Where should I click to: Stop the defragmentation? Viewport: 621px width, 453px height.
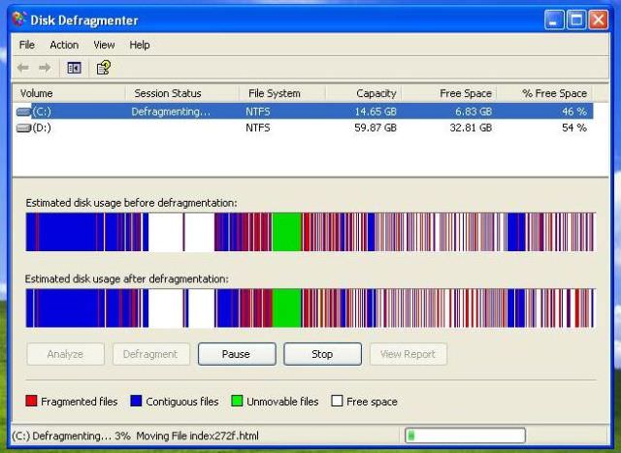pyautogui.click(x=322, y=354)
